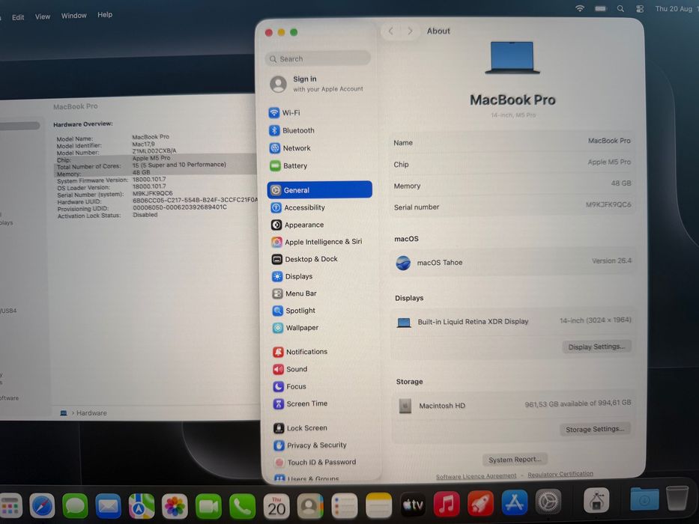699x524 pixels.
Task: Open Control Centre in menu bar
Action: pyautogui.click(x=640, y=9)
